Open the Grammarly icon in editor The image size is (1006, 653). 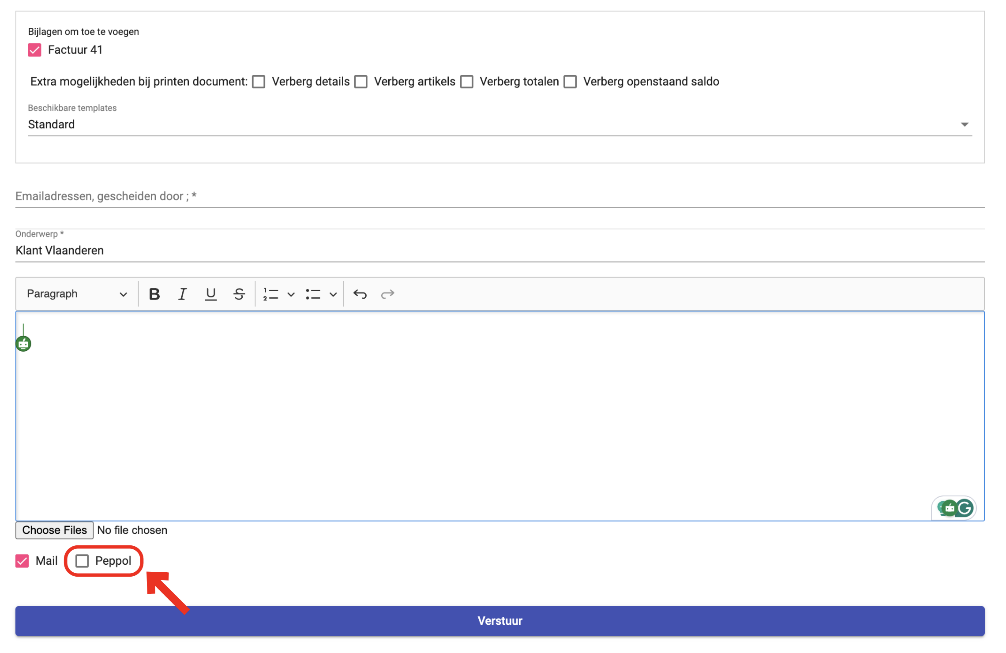965,508
